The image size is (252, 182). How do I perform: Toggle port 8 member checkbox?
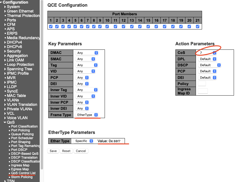(x=94, y=26)
